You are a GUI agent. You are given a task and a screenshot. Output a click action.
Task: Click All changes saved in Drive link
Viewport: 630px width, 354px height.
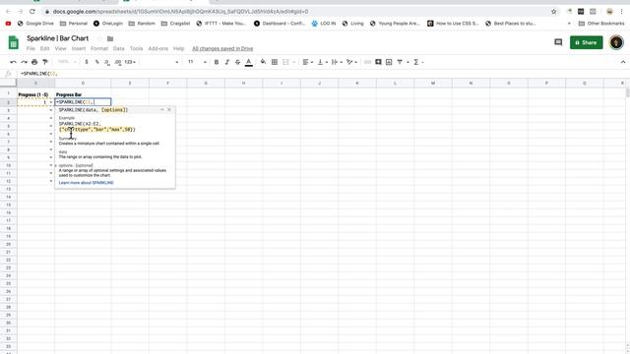click(222, 48)
